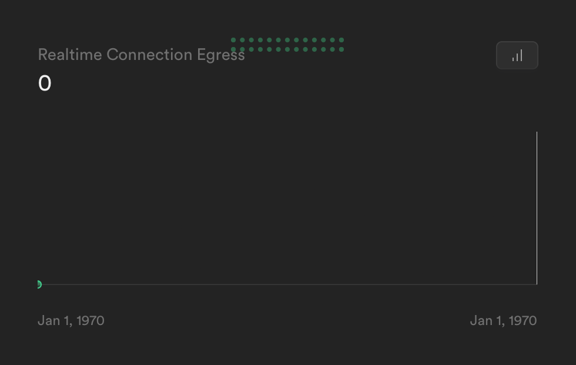The image size is (576, 365).
Task: Select the Realtime Connection Egress title
Action: click(x=141, y=54)
